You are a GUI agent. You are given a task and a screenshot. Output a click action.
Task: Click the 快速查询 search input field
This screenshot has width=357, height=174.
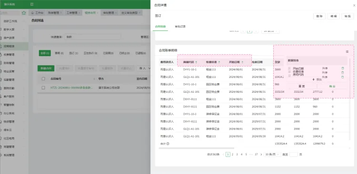click(92, 37)
